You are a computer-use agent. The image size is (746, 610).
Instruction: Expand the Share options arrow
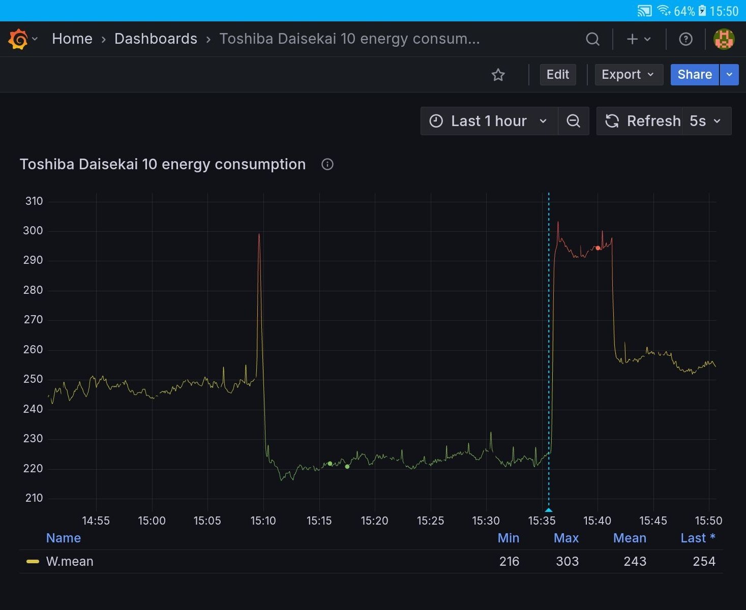729,75
